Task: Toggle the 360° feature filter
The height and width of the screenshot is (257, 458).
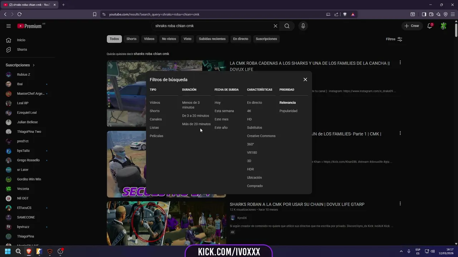Action: (x=250, y=144)
